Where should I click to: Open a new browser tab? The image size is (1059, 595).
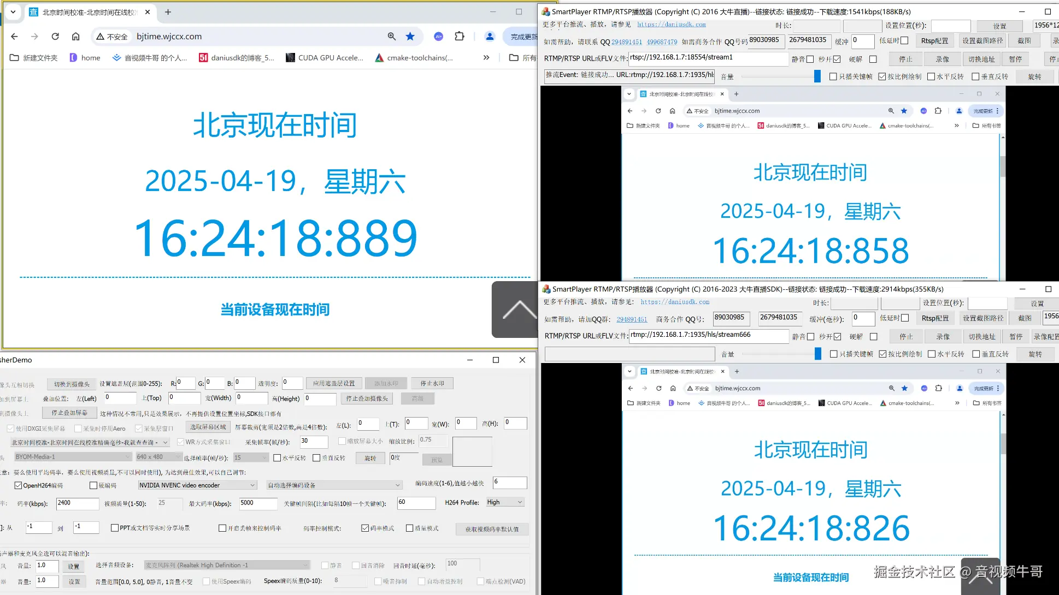pyautogui.click(x=168, y=12)
